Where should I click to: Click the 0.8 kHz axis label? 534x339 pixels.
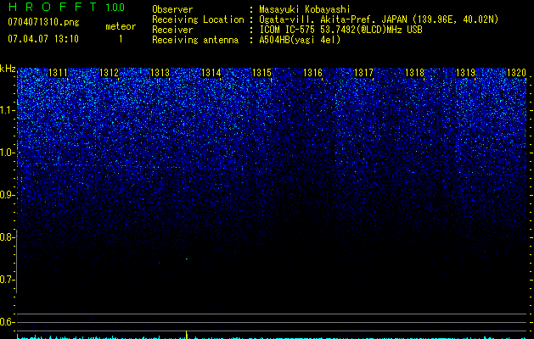coord(8,237)
